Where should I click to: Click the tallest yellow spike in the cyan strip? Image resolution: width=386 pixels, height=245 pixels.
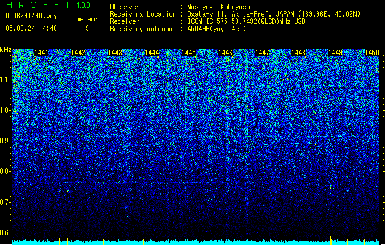pos(331,240)
